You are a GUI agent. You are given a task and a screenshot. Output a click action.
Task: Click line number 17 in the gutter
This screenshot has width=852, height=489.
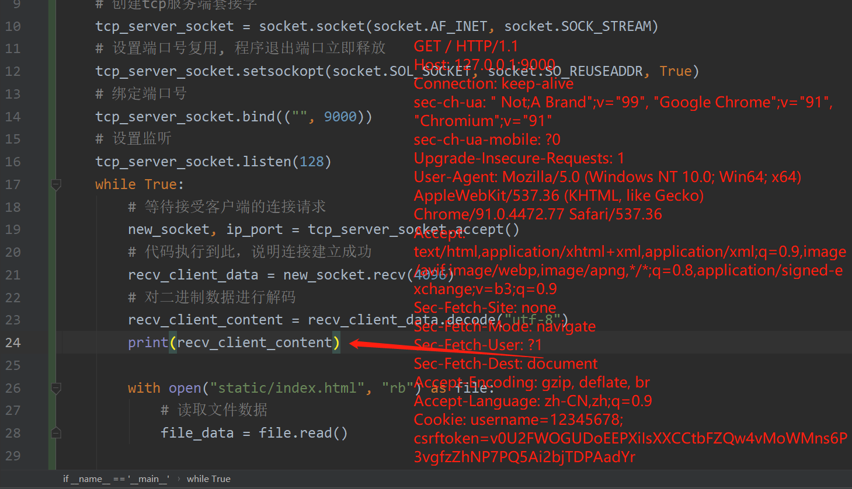coord(13,184)
